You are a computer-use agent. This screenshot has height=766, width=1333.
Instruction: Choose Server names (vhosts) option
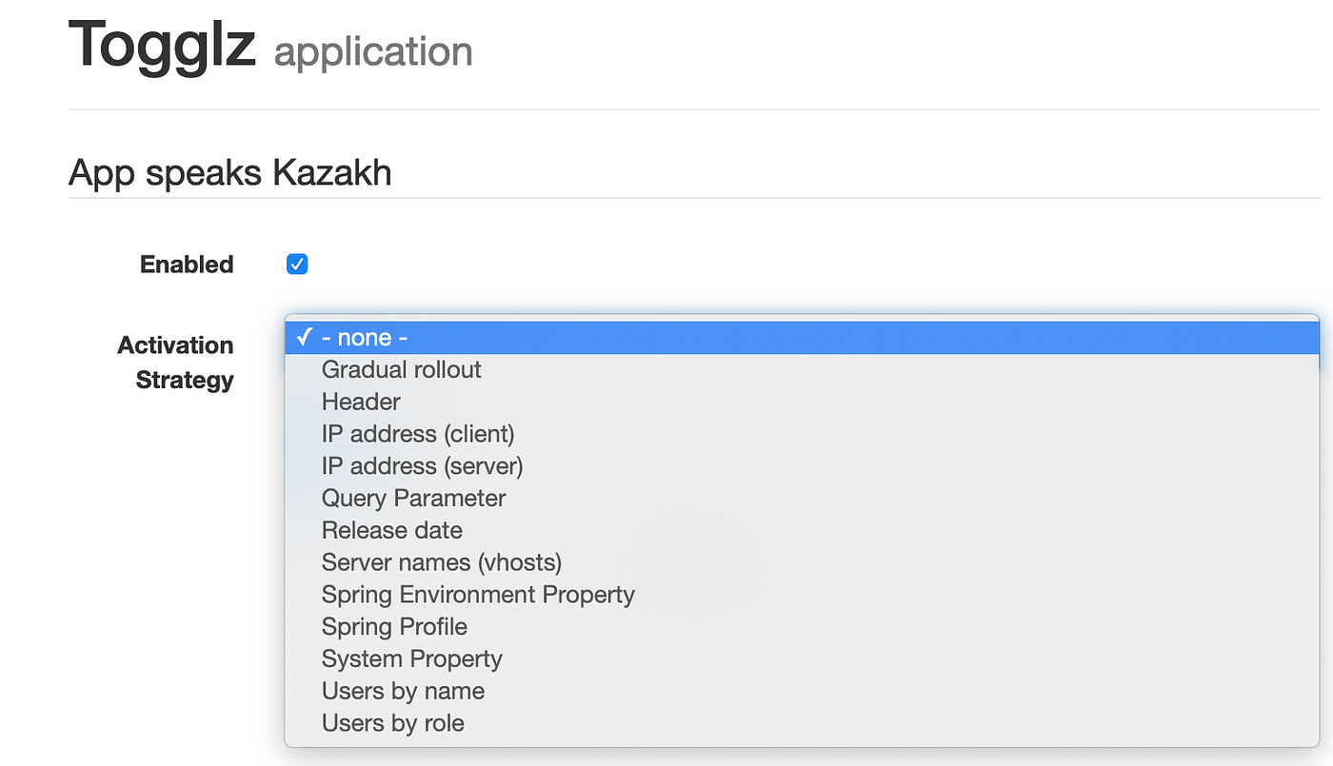click(802, 562)
